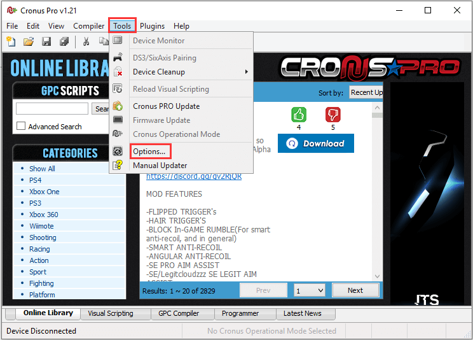Click the Cut scissors toolbar icon

click(x=86, y=41)
